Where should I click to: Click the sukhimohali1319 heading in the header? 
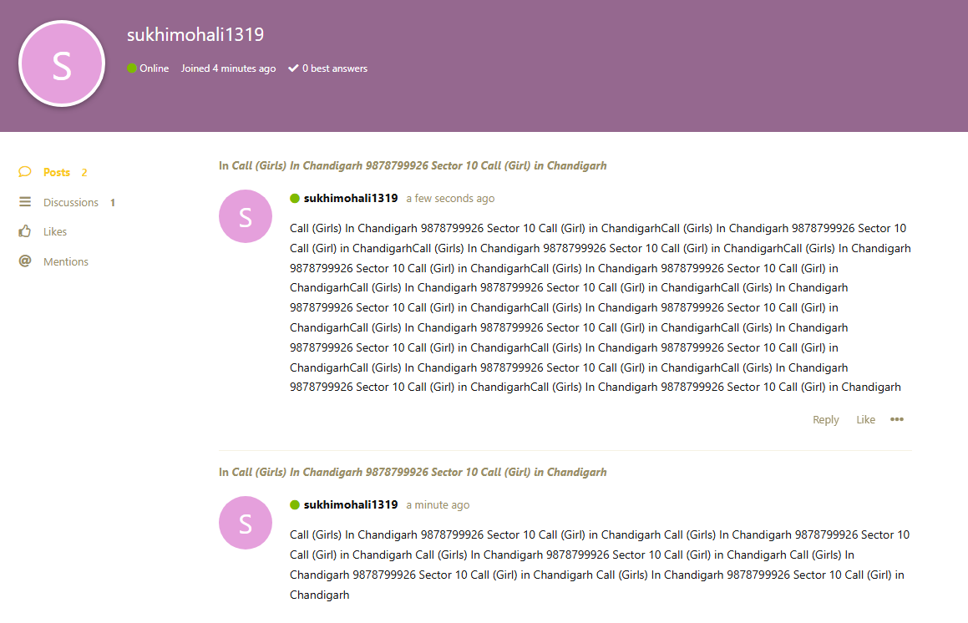point(195,35)
